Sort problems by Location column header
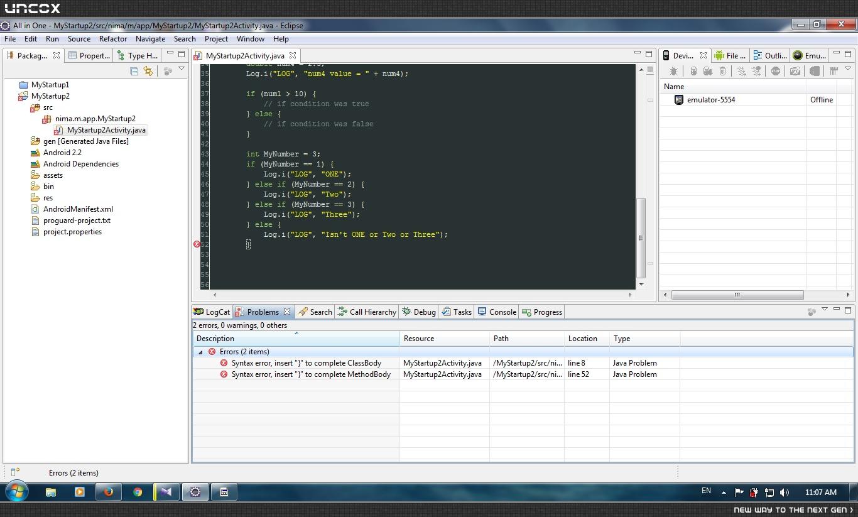The width and height of the screenshot is (858, 517). [x=587, y=339]
